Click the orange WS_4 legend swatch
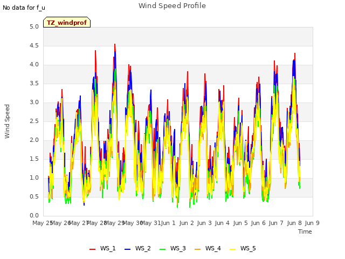The height and width of the screenshot is (259, 345). click(x=198, y=249)
